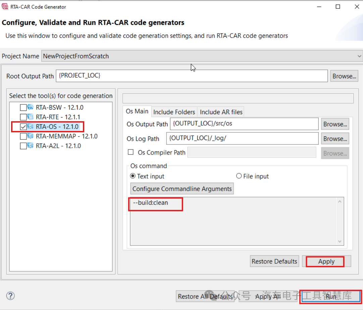This screenshot has height=310, width=363.
Task: Enable the RTA-BSW - 12.1.0 checkbox
Action: [23, 107]
